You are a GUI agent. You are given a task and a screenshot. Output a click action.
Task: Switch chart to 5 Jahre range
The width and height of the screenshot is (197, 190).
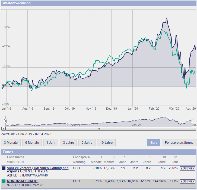click(87, 143)
